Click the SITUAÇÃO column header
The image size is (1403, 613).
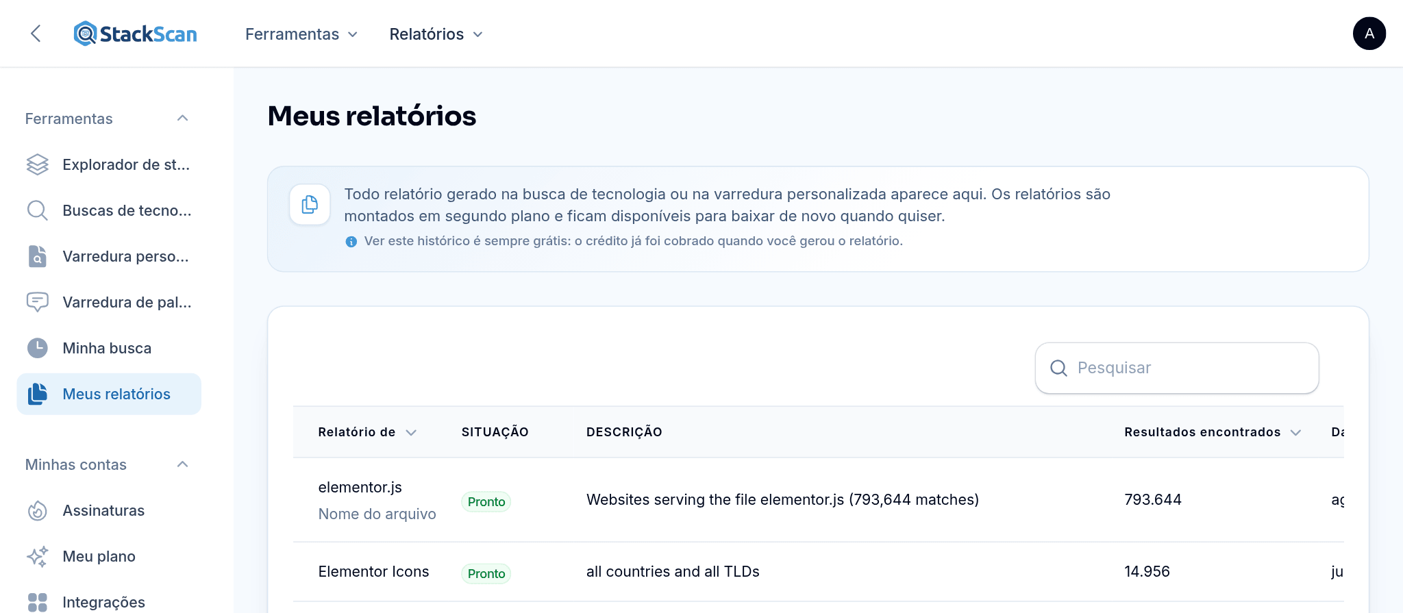(495, 432)
